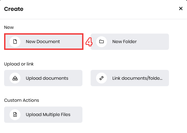Image resolution: width=187 pixels, height=133 pixels.
Task: Click the chain link icon for Link documents
Action: coord(102,78)
